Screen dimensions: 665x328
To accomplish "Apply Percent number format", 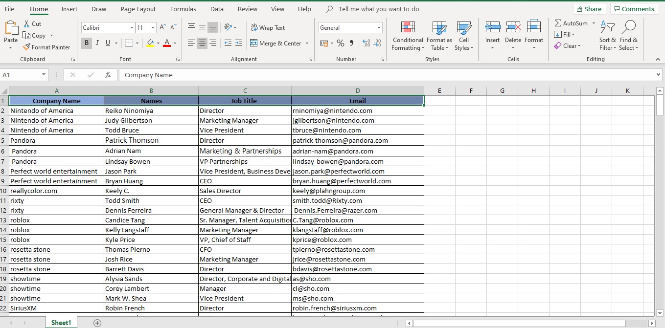I will [x=341, y=43].
